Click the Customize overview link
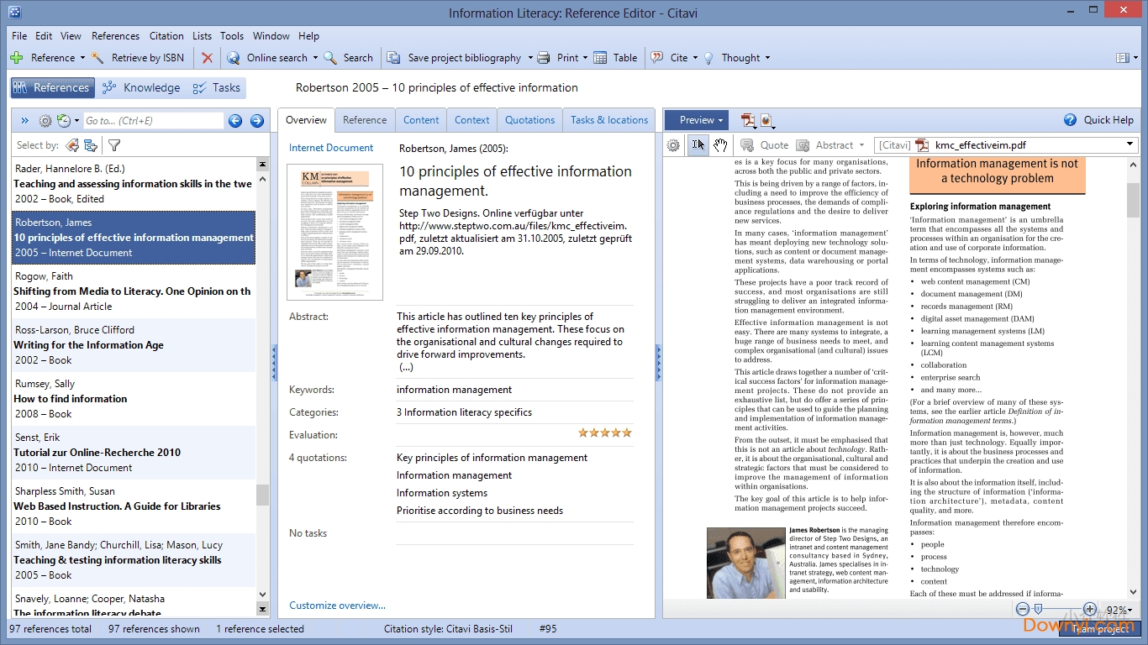Viewport: 1148px width, 645px height. coord(337,606)
